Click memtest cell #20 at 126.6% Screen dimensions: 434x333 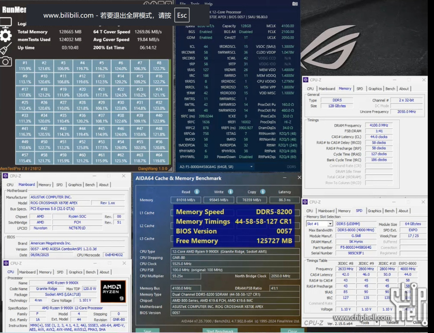pyautogui.click(x=82, y=92)
